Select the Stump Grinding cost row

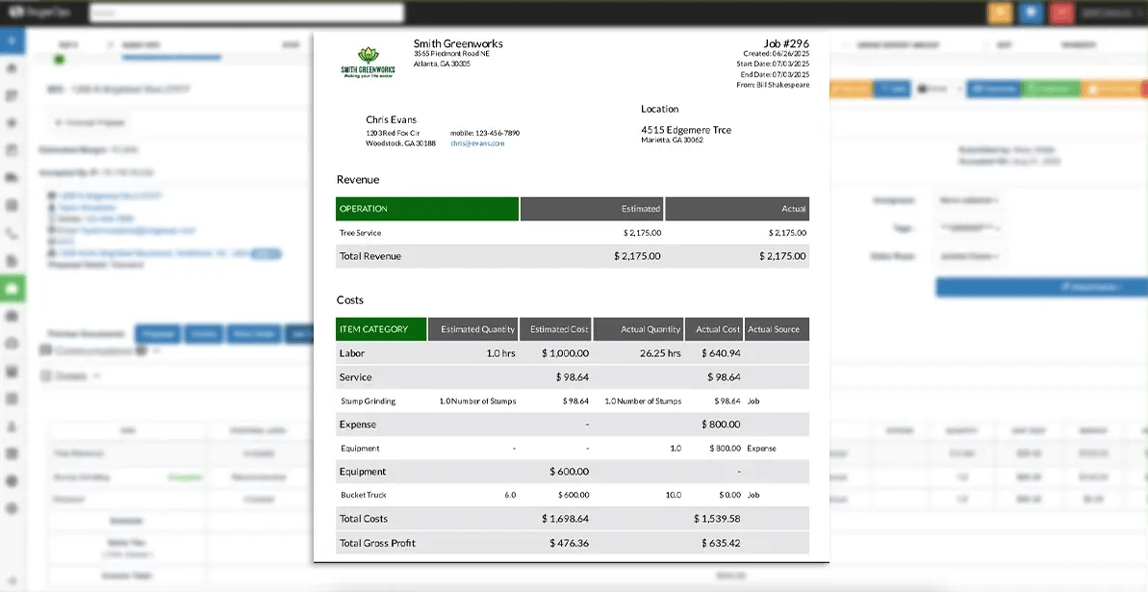point(573,400)
